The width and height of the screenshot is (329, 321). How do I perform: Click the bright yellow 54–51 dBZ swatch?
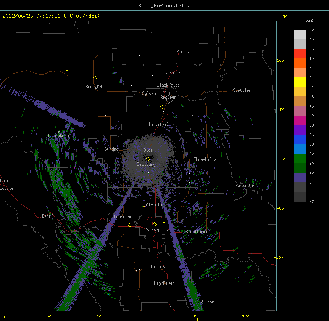(x=300, y=82)
